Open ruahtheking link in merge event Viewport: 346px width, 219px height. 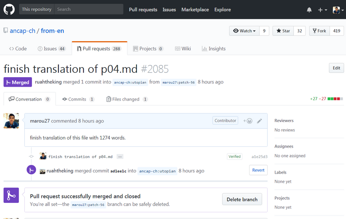pyautogui.click(x=60, y=171)
